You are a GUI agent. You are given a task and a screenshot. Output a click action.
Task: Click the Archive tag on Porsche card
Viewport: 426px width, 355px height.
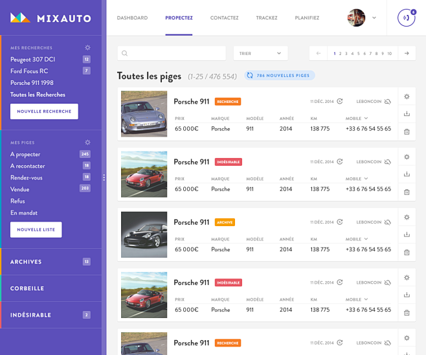(225, 222)
